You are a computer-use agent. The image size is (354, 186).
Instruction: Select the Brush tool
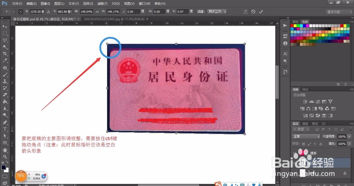5,75
